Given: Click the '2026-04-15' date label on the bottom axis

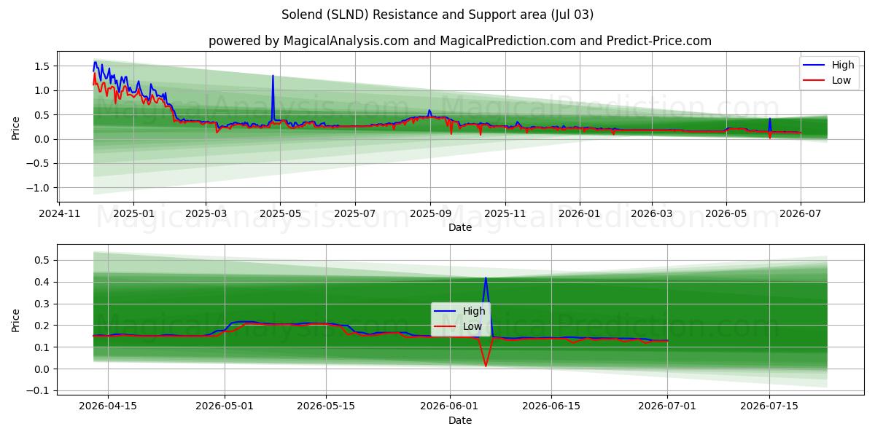Looking at the screenshot, I should [x=108, y=408].
